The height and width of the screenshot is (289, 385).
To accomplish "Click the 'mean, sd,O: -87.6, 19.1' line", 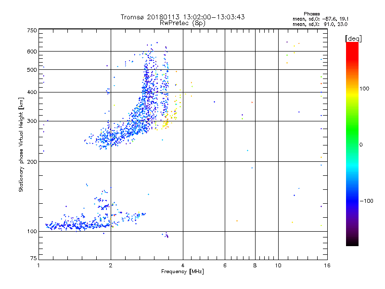I will pos(321,19).
